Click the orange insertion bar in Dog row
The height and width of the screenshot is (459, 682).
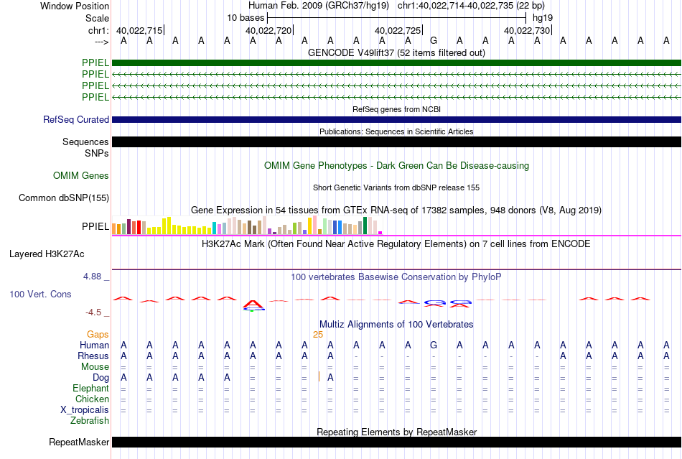319,377
